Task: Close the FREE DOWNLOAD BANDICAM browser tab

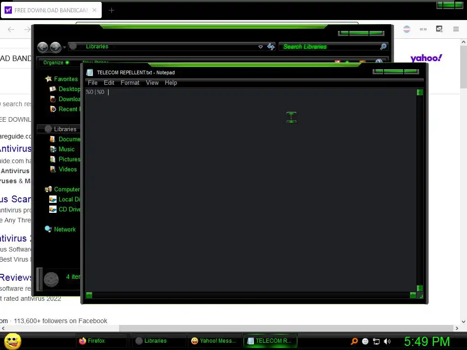Action: point(94,10)
